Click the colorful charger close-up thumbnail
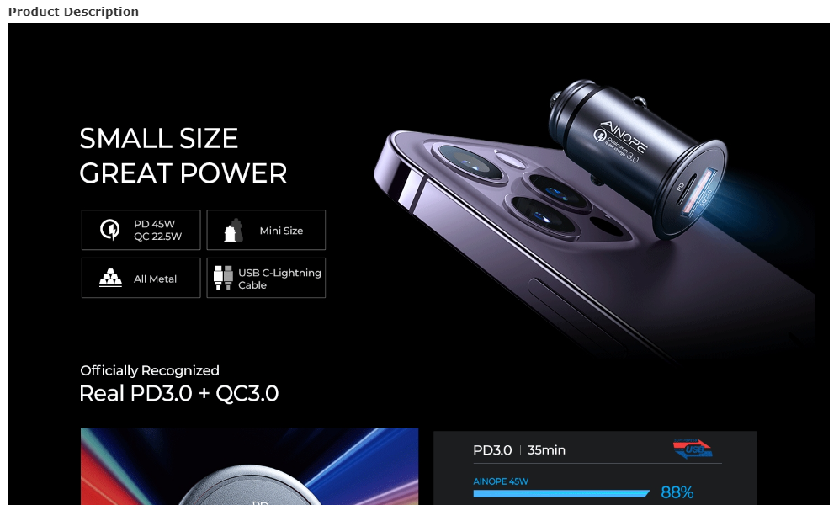Viewport: 839px width, 505px height. 249,466
